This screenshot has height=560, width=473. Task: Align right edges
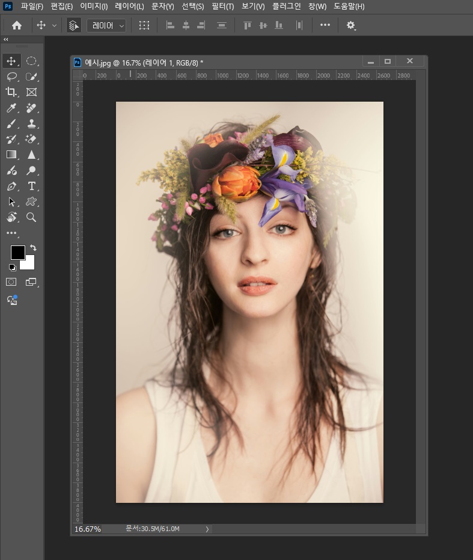[201, 25]
